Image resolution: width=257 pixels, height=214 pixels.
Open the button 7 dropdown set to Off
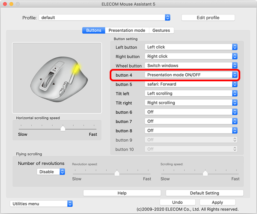click(x=191, y=121)
